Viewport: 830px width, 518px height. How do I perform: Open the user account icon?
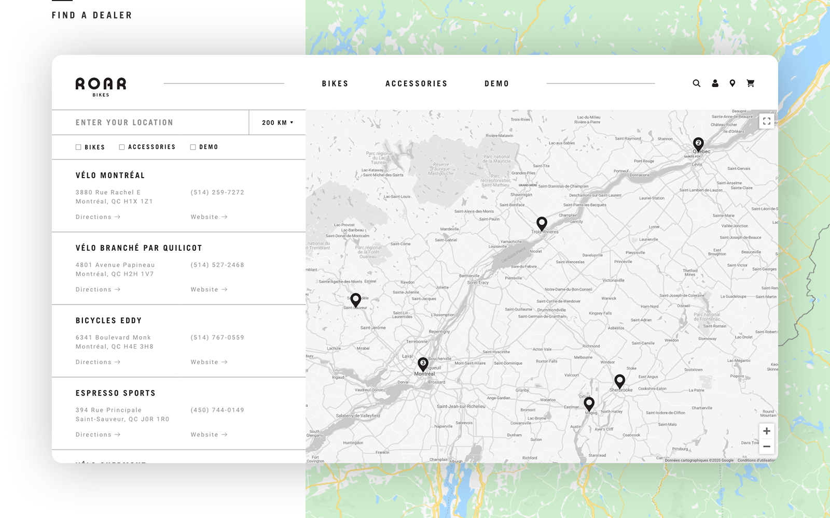(715, 83)
